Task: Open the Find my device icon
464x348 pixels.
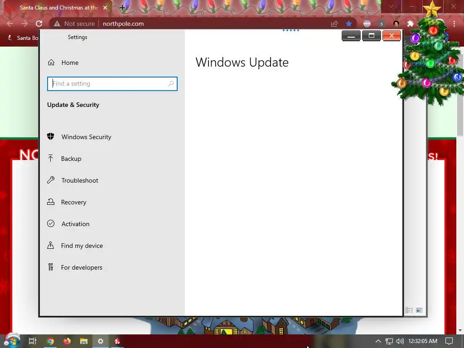Action: [51, 245]
